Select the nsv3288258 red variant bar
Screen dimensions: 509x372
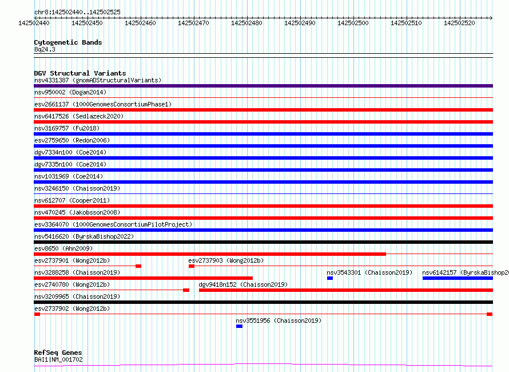click(x=143, y=278)
